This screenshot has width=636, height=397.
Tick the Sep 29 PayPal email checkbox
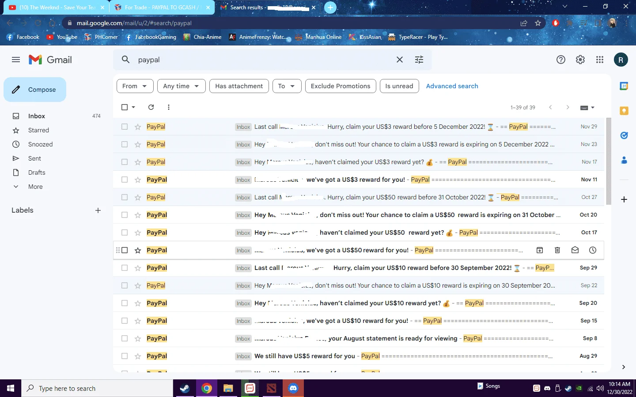(125, 268)
